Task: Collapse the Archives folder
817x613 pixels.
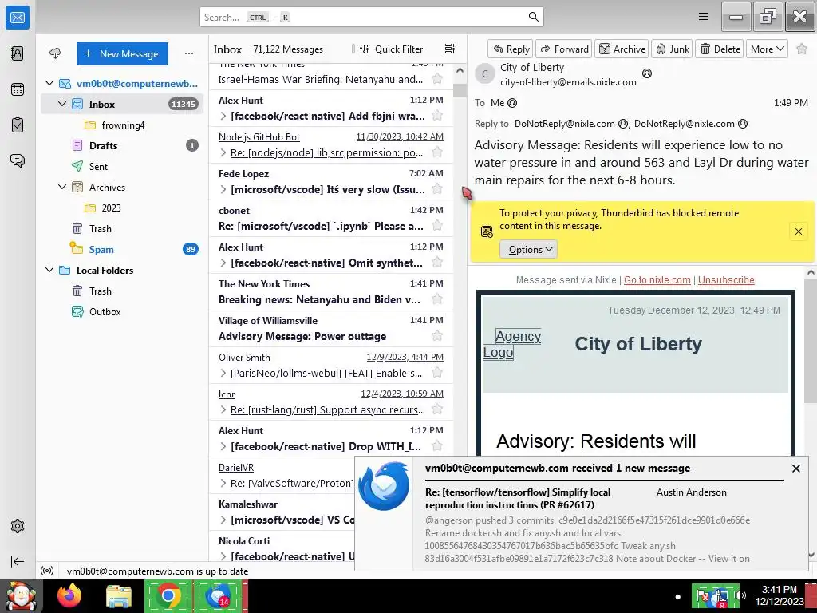Action: point(62,187)
